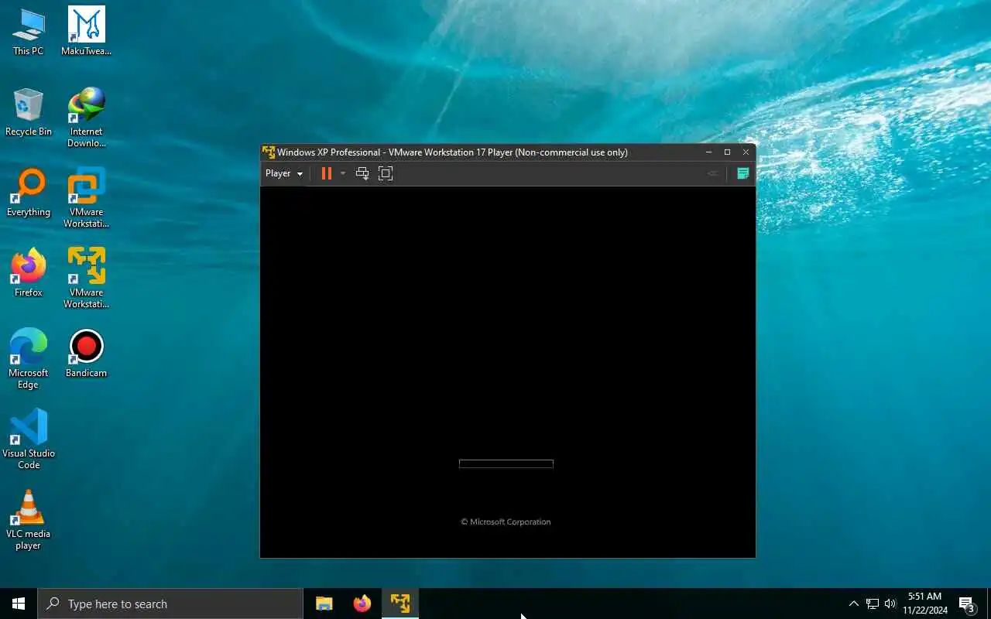Select the Recycle Bin icon
This screenshot has width=991, height=619.
coord(29,113)
